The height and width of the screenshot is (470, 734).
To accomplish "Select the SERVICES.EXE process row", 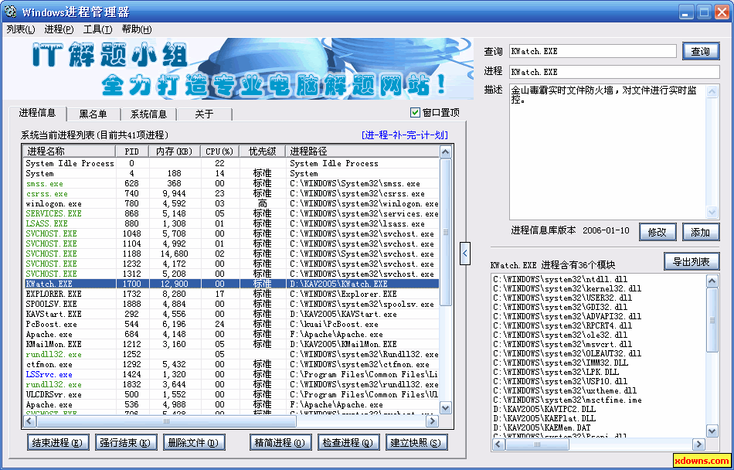I will tap(232, 213).
